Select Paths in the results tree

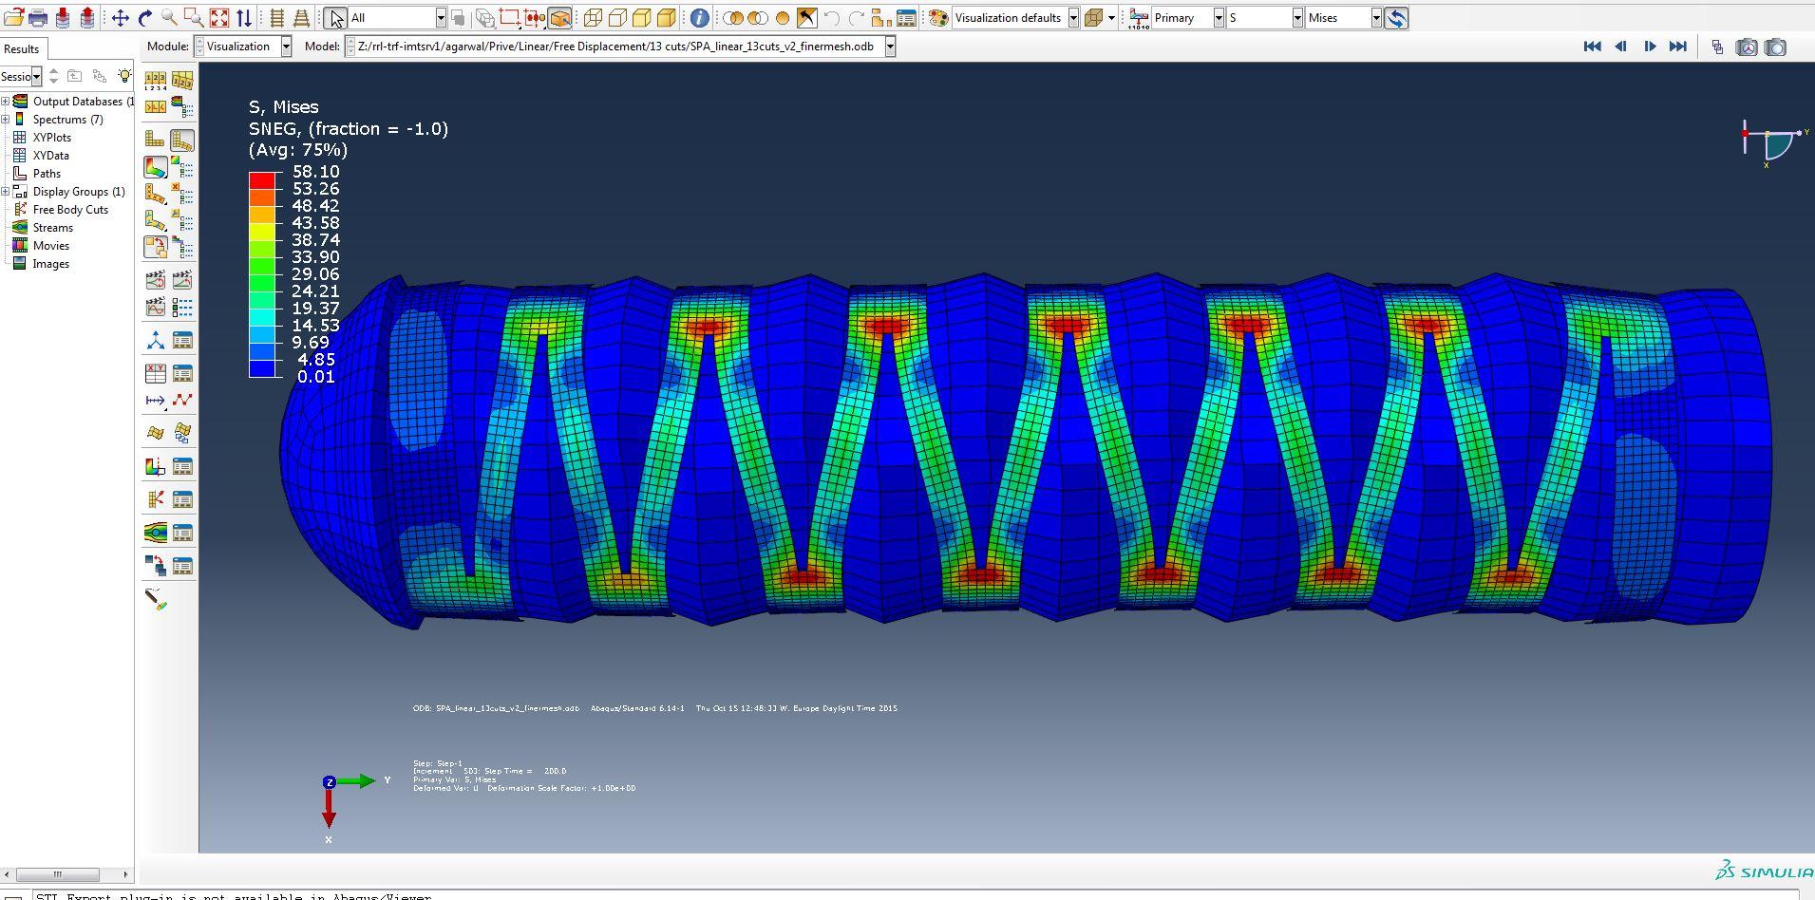tap(47, 174)
